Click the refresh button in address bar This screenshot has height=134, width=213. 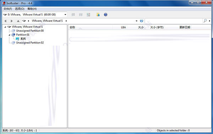click(x=141, y=21)
